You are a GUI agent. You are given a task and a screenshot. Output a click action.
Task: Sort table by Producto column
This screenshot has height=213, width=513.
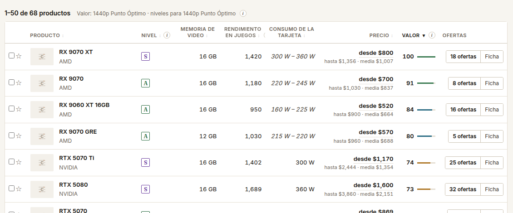(x=47, y=35)
